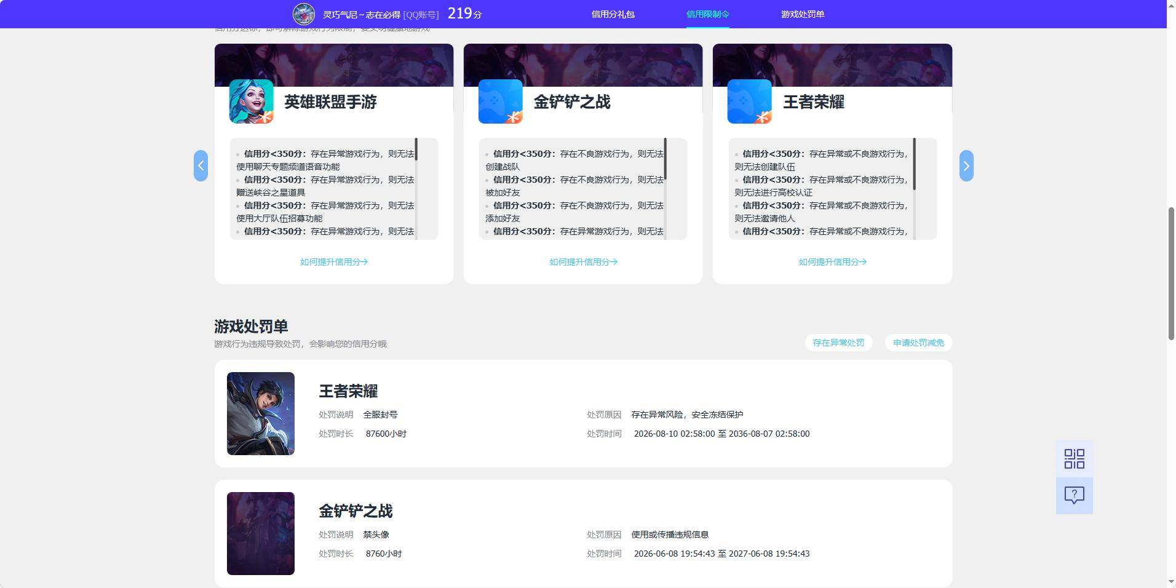This screenshot has width=1176, height=588.
Task: Open 如何提升信用分 link under 金铲铲之战 card
Action: tap(583, 262)
